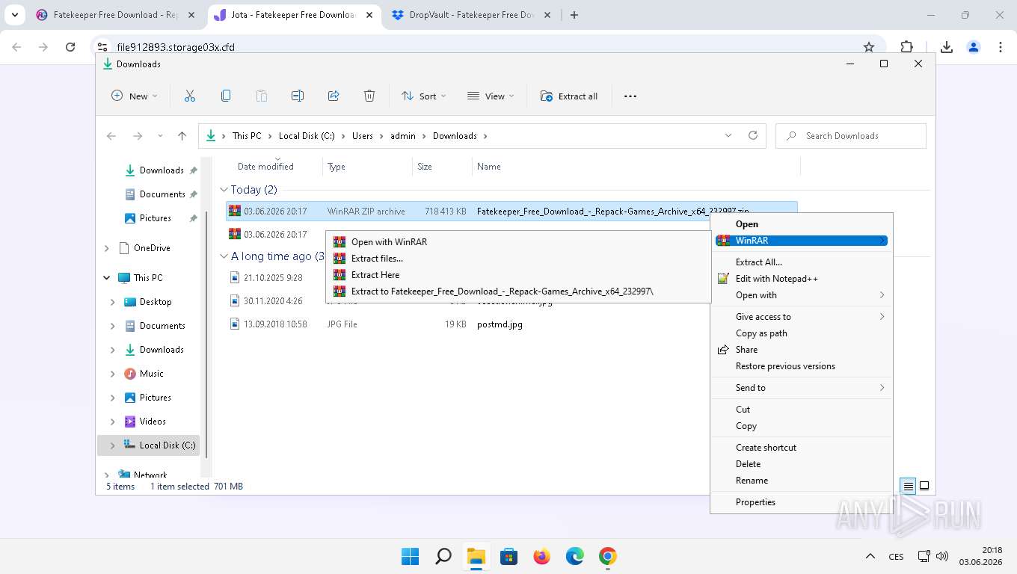Click in Search Downloads field
The height and width of the screenshot is (574, 1017).
[x=851, y=136]
